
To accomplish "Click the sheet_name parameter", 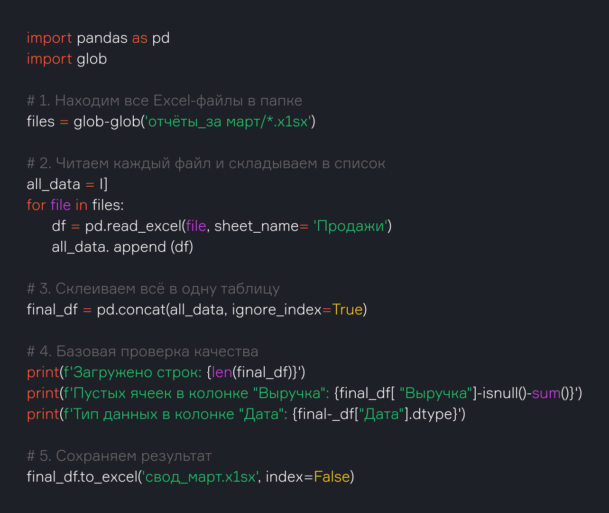I will coord(256,226).
